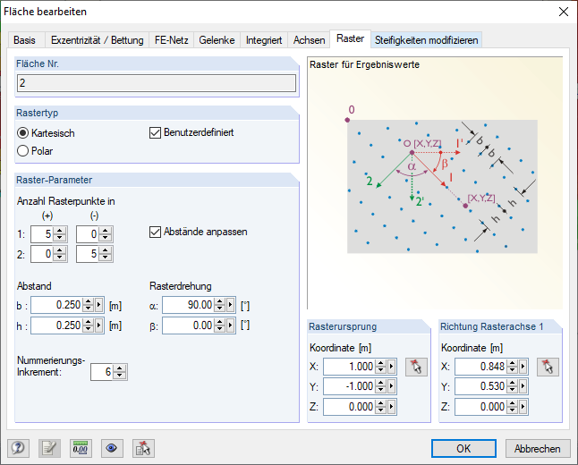Click stepper of direction 1 (+) raster points
The image size is (578, 465).
60,234
